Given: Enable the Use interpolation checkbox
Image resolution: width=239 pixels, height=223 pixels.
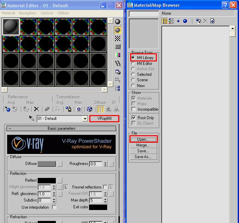Looking at the screenshot, I should [54, 207].
